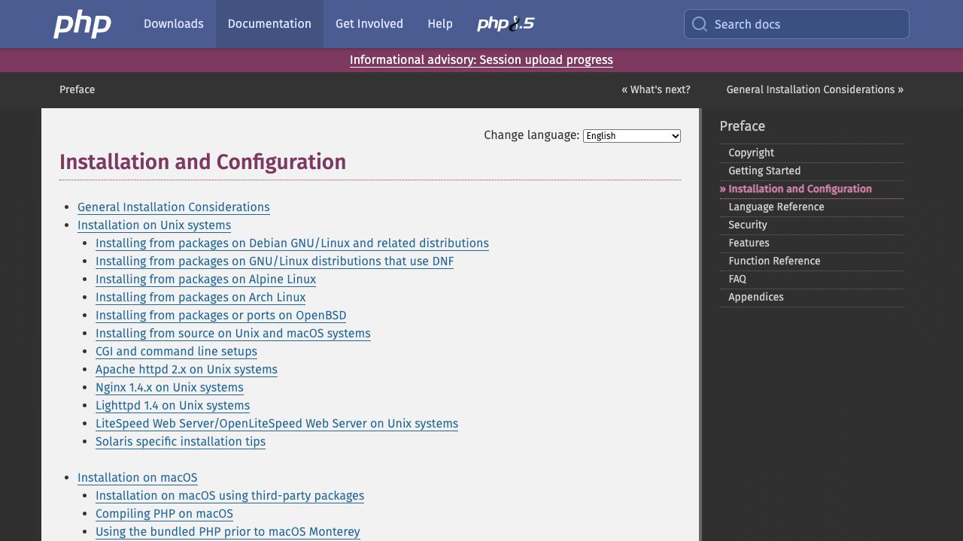Open Lighttpd 1.4 on Unix systems
This screenshot has width=963, height=541.
click(x=172, y=406)
